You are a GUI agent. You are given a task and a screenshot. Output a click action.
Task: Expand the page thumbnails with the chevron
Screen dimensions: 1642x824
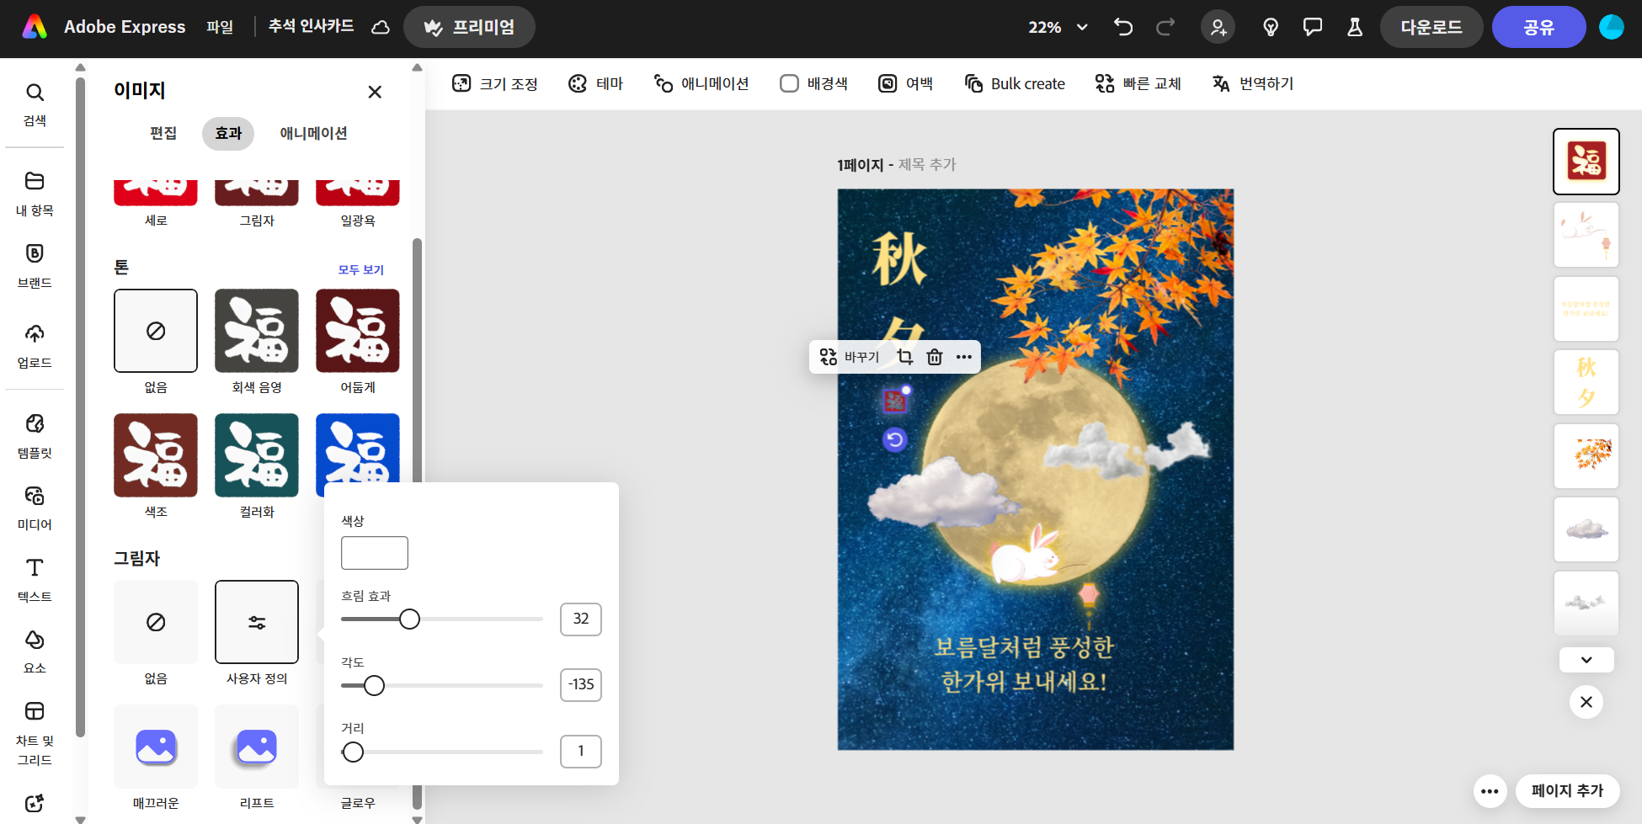pos(1586,660)
